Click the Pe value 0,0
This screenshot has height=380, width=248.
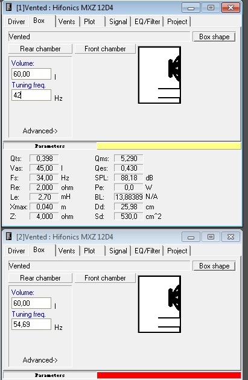pos(129,188)
